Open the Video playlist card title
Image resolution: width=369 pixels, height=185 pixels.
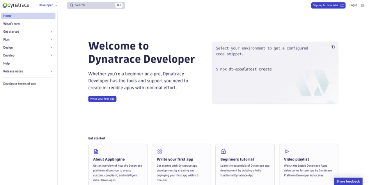pos(296,159)
